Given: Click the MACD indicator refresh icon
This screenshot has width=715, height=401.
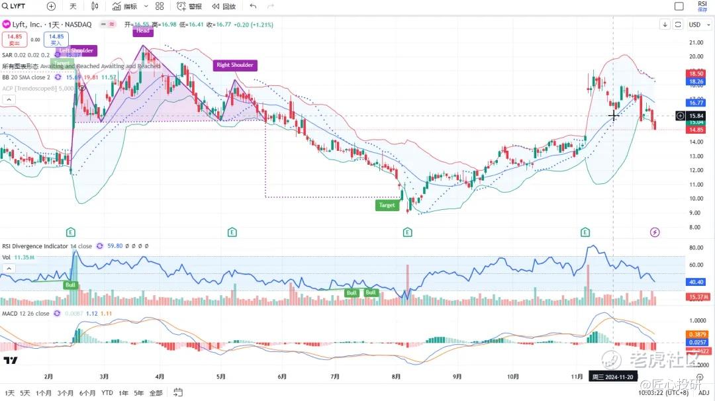Looking at the screenshot, I should pyautogui.click(x=56, y=314).
